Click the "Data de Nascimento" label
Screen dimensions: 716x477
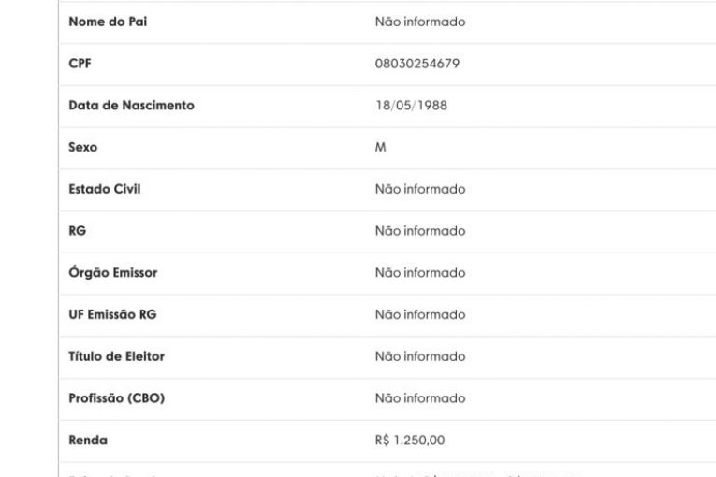coord(131,107)
